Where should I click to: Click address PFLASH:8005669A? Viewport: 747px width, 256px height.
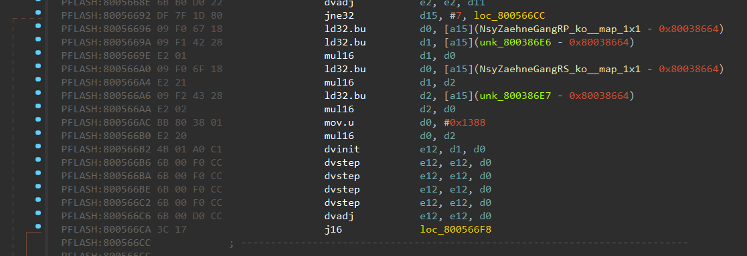(x=106, y=42)
